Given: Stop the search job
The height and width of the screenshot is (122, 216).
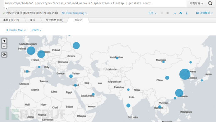Looking at the screenshot, I should pos(167,13).
